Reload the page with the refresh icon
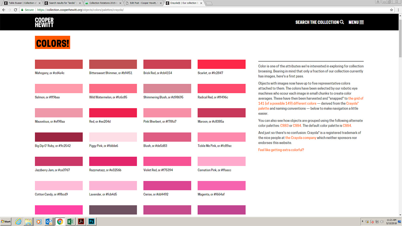The height and width of the screenshot is (226, 402). 15,10
